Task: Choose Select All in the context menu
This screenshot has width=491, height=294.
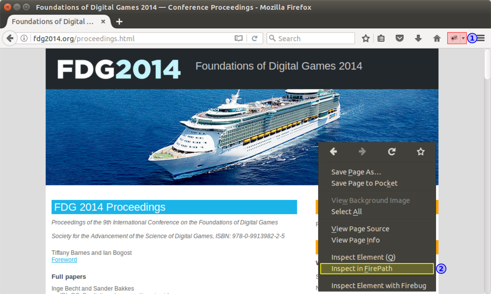Action: point(377,212)
